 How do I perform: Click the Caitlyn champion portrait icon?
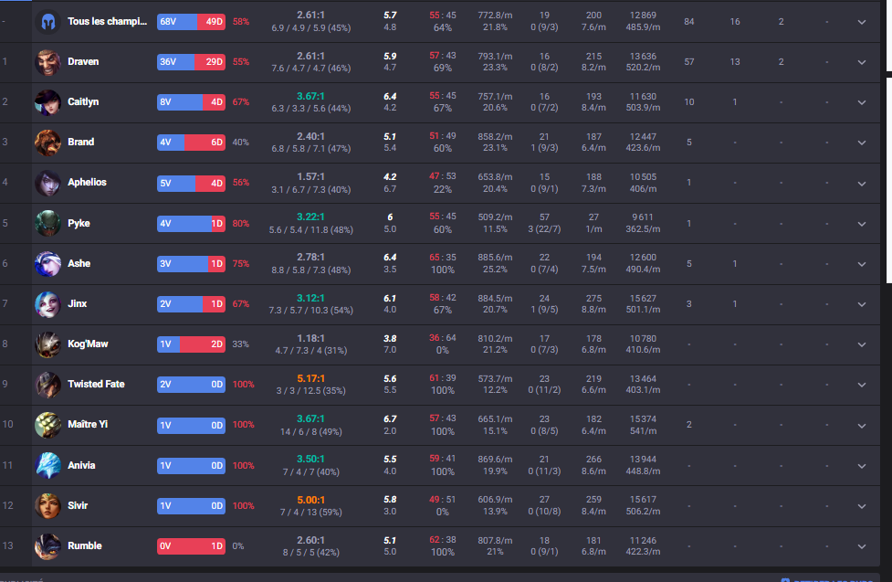tap(47, 102)
